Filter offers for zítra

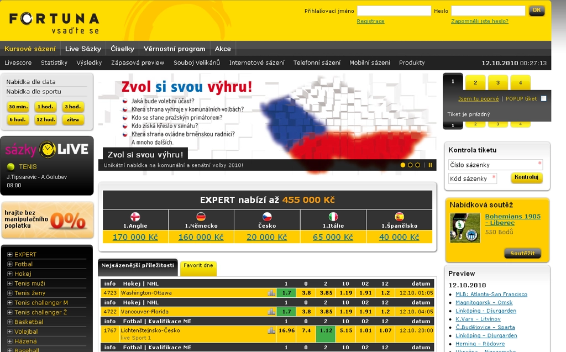(x=73, y=119)
